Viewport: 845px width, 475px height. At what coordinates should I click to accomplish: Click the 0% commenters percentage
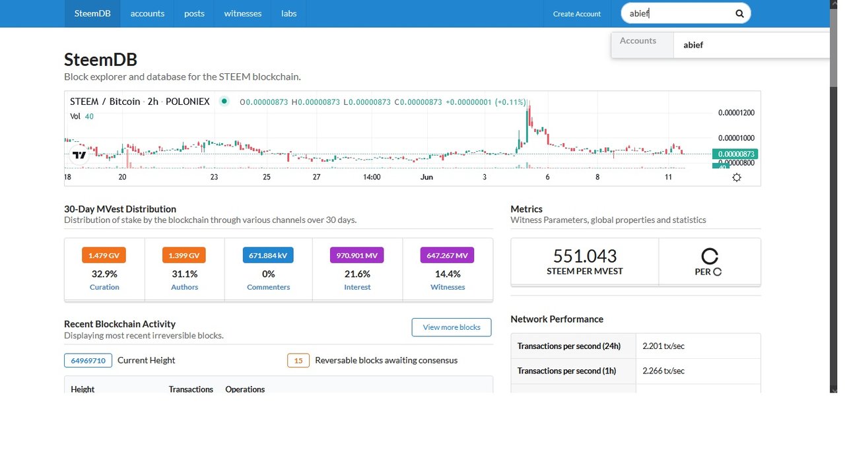click(269, 274)
